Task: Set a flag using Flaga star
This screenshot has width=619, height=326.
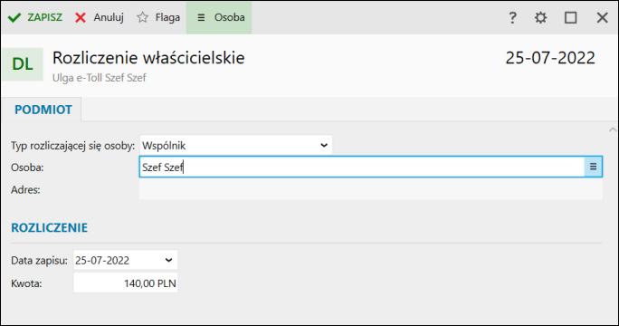Action: click(157, 17)
